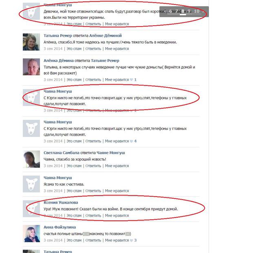Open Ксения Ушкалова's profile name link
Screen dimensions: 261x253
tap(61, 202)
